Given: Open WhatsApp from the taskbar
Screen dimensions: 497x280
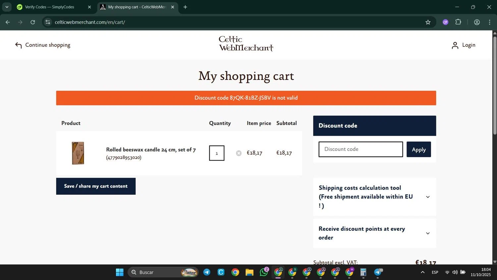Looking at the screenshot, I should 264,272.
